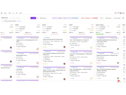Open the Testing menu
The width and height of the screenshot is (126, 95).
[x=10, y=13]
